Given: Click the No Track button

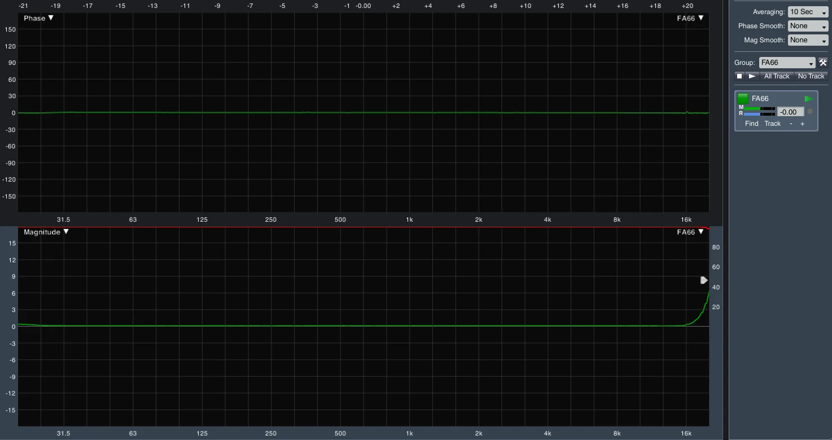Looking at the screenshot, I should [811, 76].
